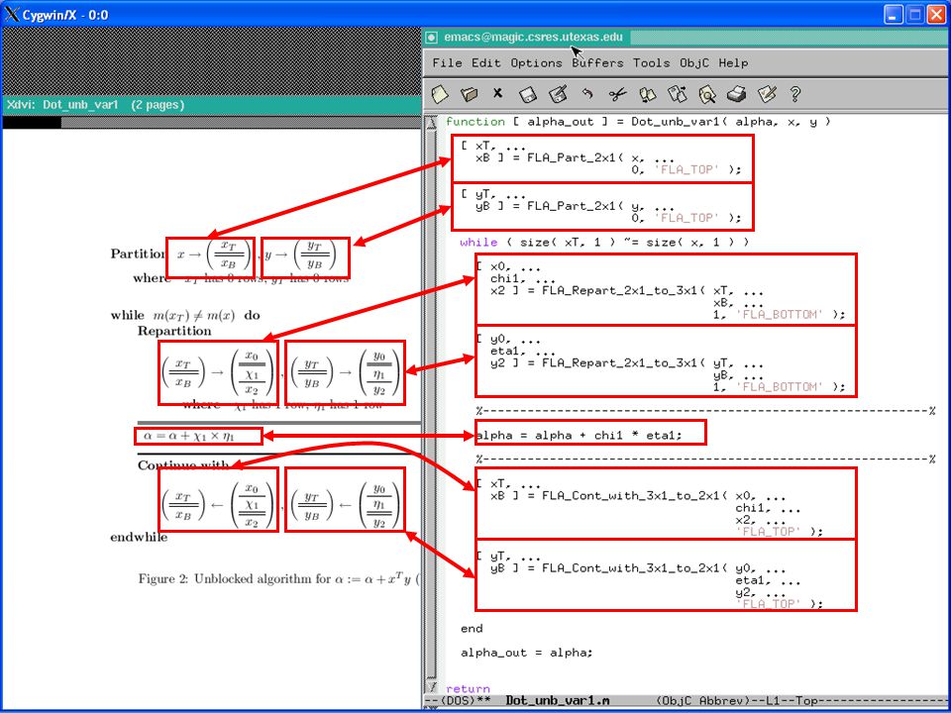Click the line 'alpha = alpha + chi1 * eta1;'
This screenshot has width=951, height=713.
point(580,436)
